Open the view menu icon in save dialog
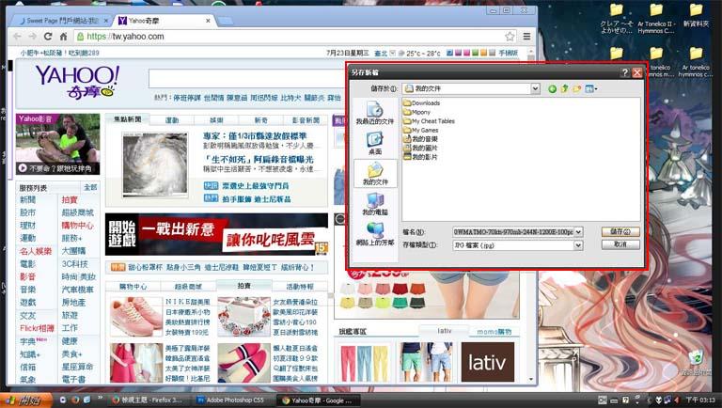 coord(590,88)
